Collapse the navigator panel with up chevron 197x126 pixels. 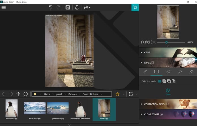[x=168, y=46]
